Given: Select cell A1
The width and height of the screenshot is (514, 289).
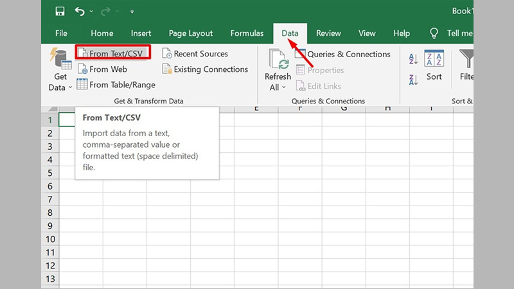Looking at the screenshot, I should [x=67, y=119].
